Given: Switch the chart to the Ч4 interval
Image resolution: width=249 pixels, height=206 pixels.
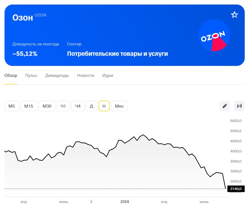Looking at the screenshot, I should tap(78, 106).
